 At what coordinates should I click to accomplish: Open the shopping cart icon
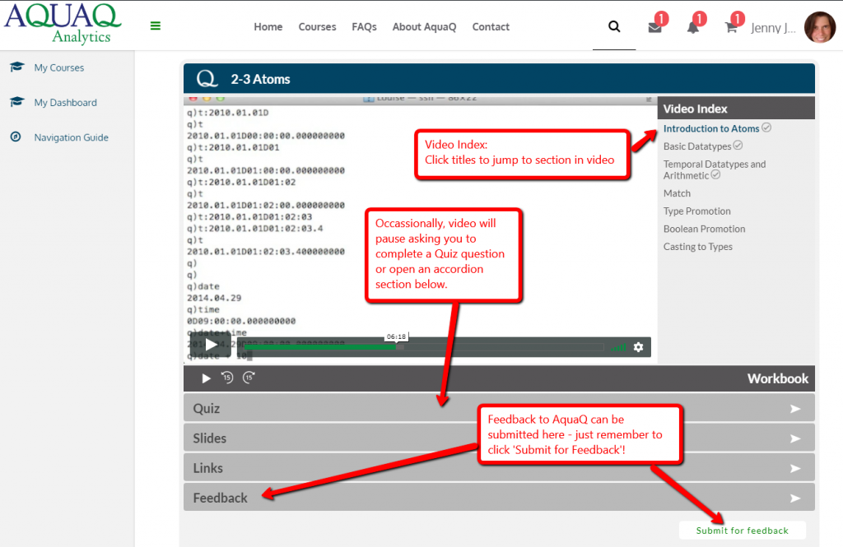[729, 27]
